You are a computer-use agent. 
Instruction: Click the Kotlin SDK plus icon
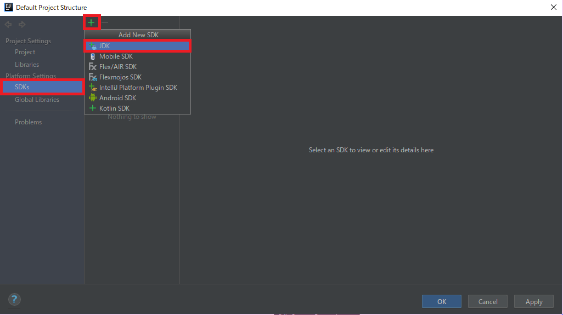(x=93, y=108)
